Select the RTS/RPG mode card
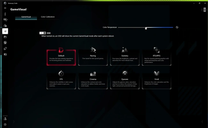Viewport: 208px width, 128px height. point(156,57)
